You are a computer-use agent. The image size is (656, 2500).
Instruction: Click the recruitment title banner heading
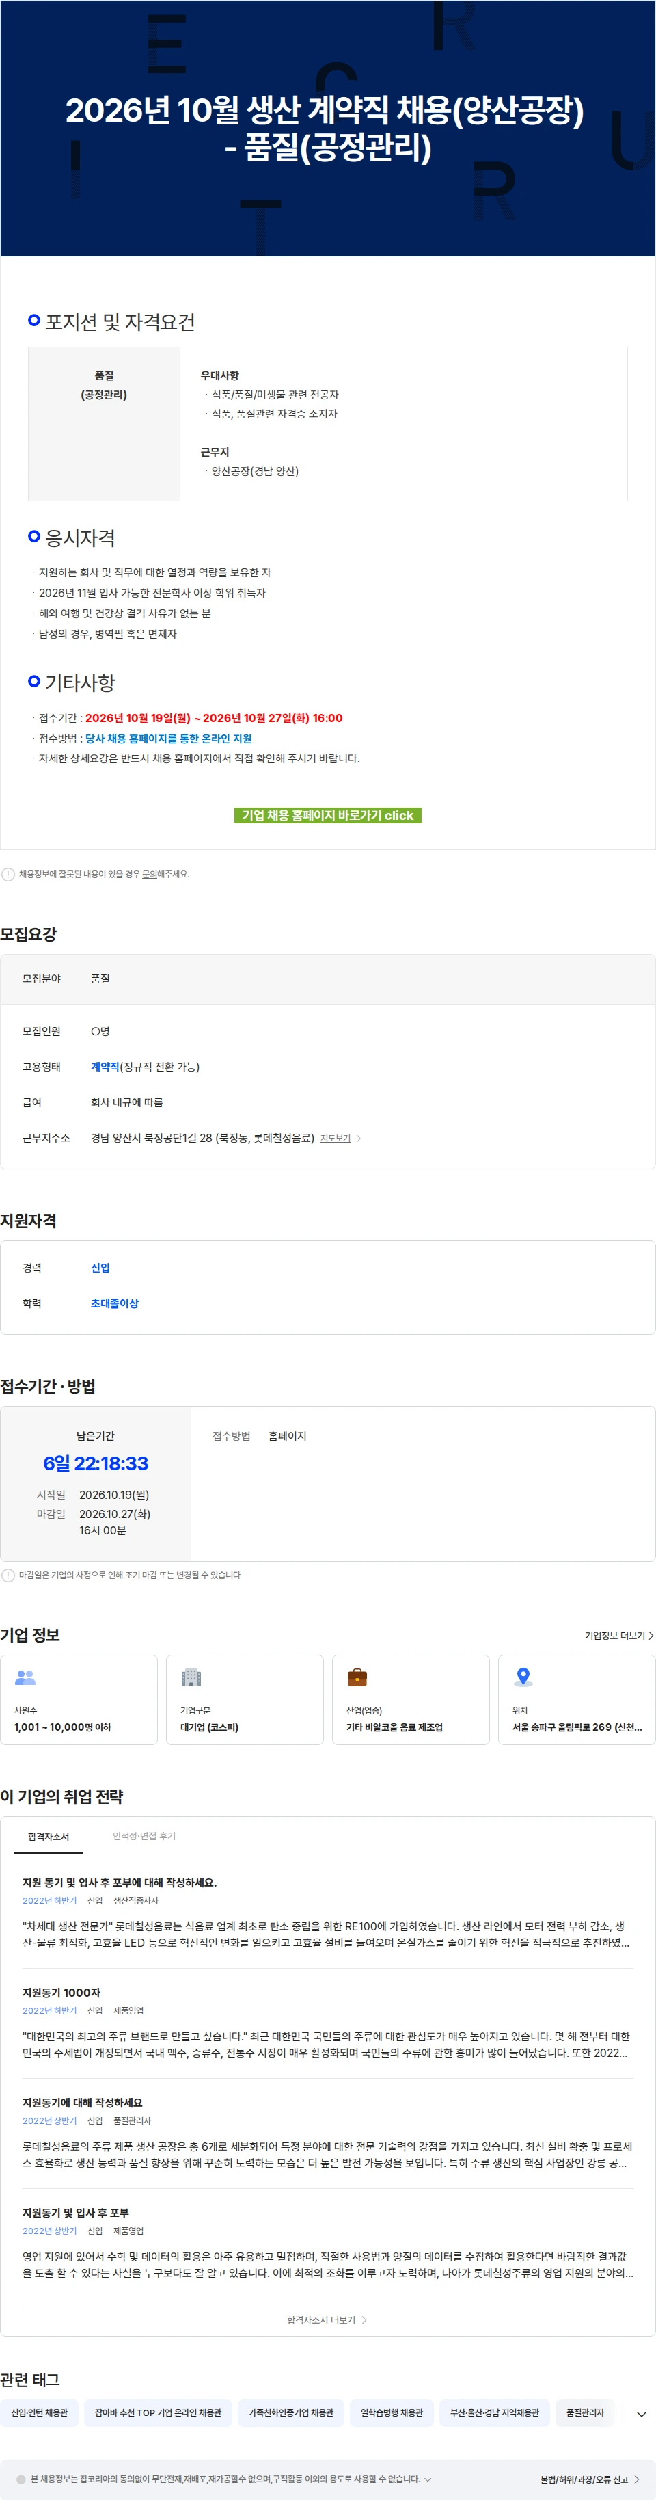click(325, 128)
